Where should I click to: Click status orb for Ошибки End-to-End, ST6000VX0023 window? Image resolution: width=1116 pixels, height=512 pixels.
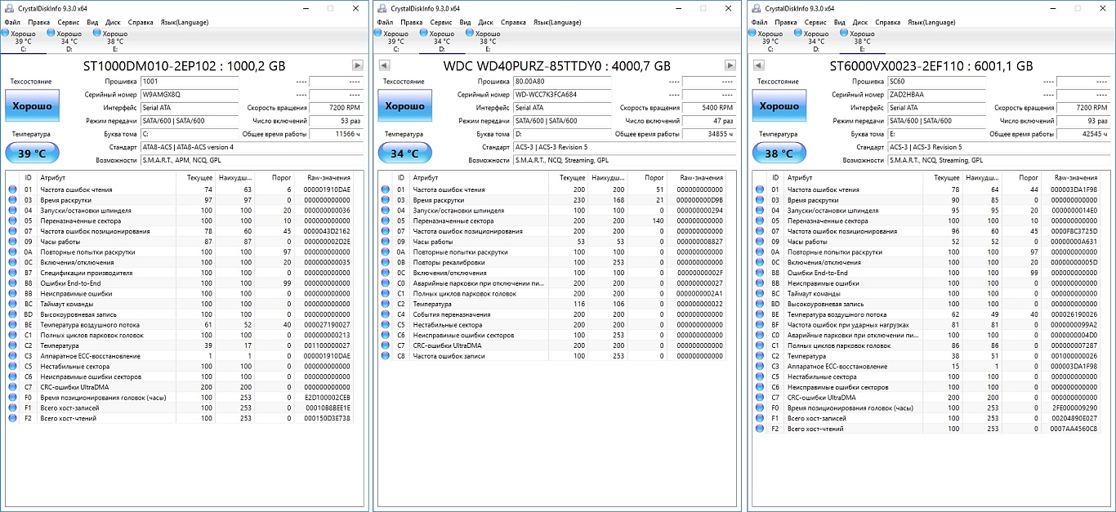[758, 273]
